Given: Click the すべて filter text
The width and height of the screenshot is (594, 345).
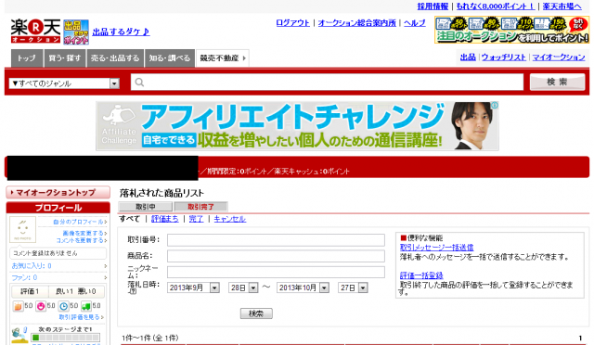Looking at the screenshot, I should (130, 219).
